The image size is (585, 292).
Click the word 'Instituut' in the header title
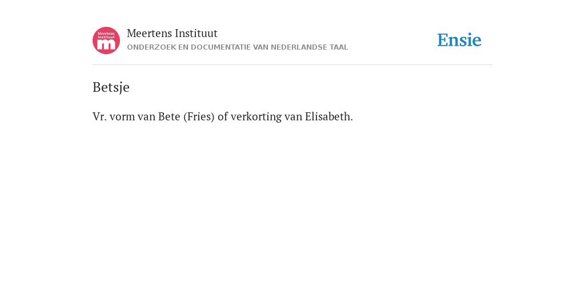pos(197,34)
